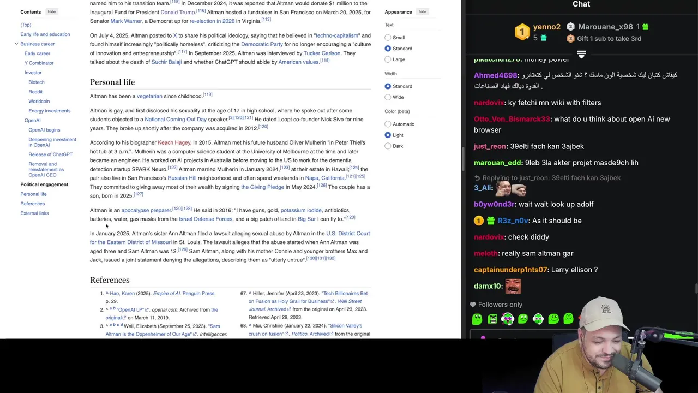Collapse the Business career section in Contents
The height and width of the screenshot is (393, 698).
tap(16, 44)
